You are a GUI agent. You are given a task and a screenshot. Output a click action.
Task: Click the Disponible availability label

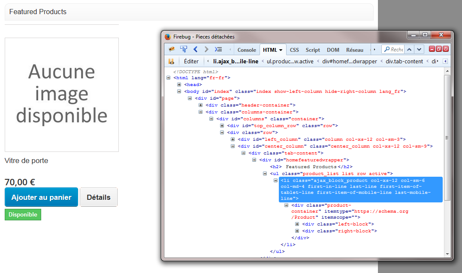click(x=23, y=214)
